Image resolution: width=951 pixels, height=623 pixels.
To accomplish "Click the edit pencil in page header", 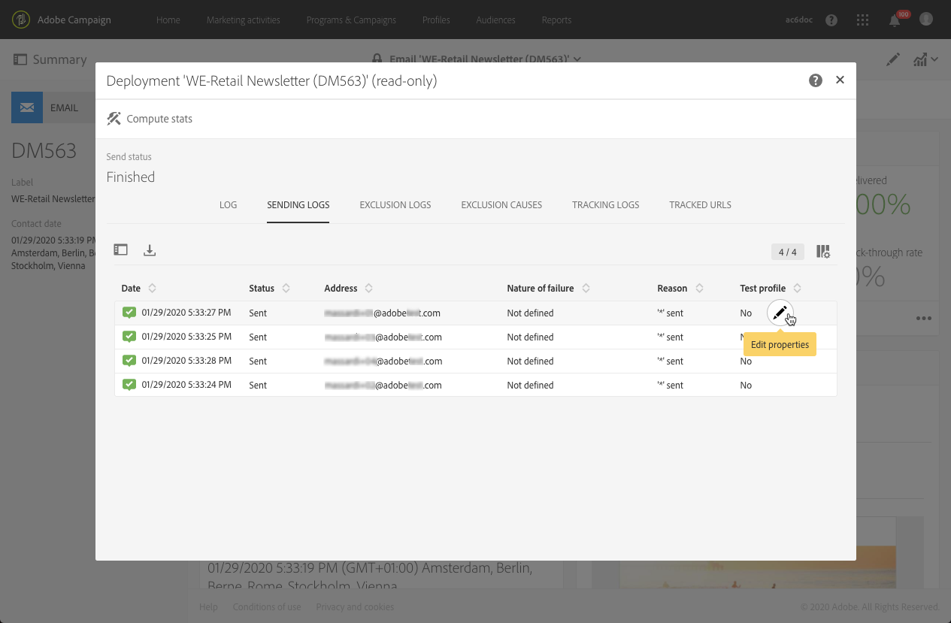I will tap(893, 59).
